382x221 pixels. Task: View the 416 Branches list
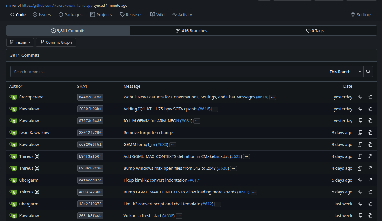click(x=192, y=31)
